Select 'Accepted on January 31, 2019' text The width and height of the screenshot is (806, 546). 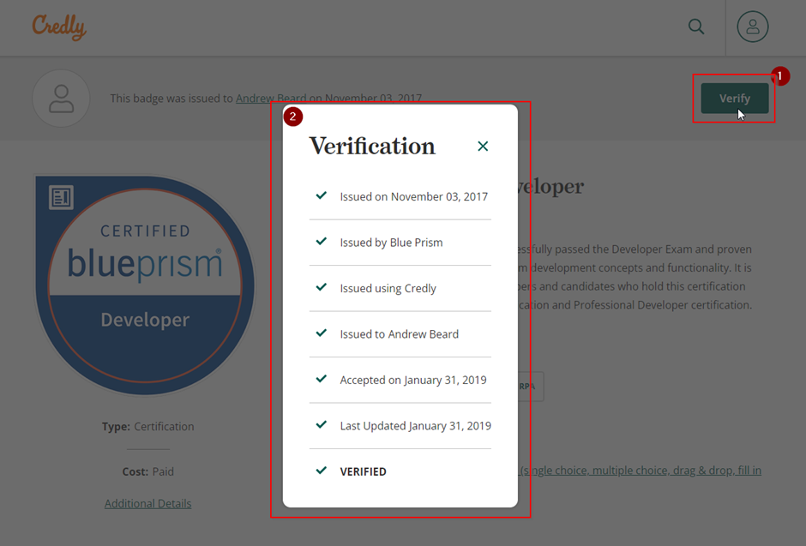point(413,380)
